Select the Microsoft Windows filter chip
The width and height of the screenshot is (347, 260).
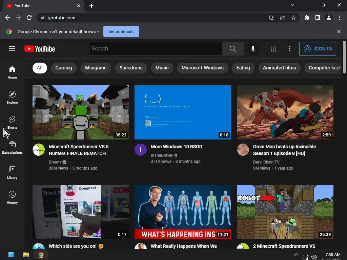point(203,68)
